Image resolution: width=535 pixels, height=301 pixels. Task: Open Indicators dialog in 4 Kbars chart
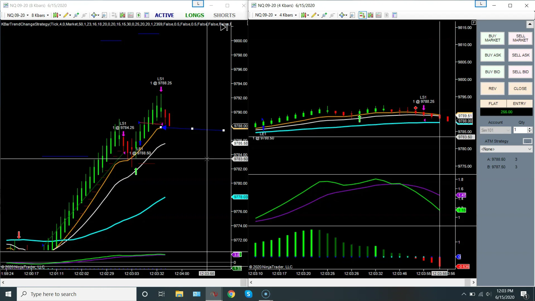click(378, 15)
